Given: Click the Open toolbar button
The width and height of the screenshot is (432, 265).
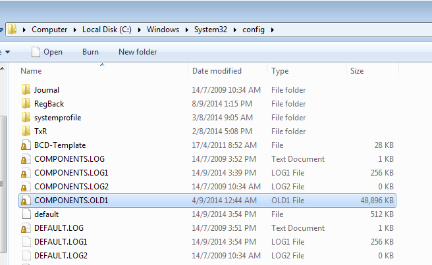Looking at the screenshot, I should (47, 52).
